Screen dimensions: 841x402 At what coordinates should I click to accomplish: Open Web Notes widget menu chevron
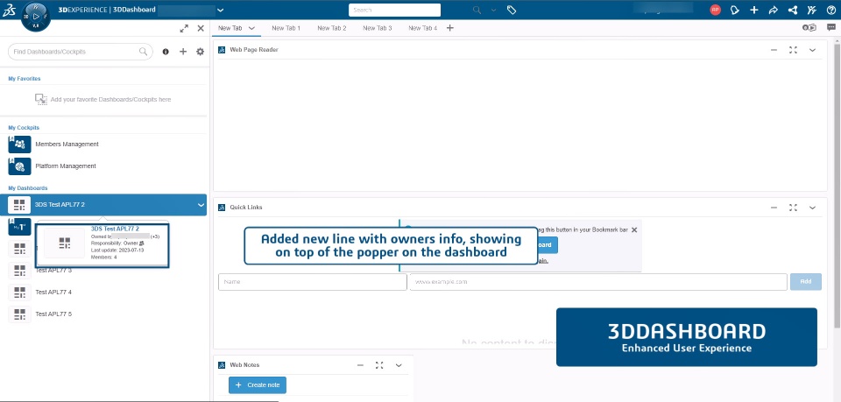pyautogui.click(x=399, y=365)
